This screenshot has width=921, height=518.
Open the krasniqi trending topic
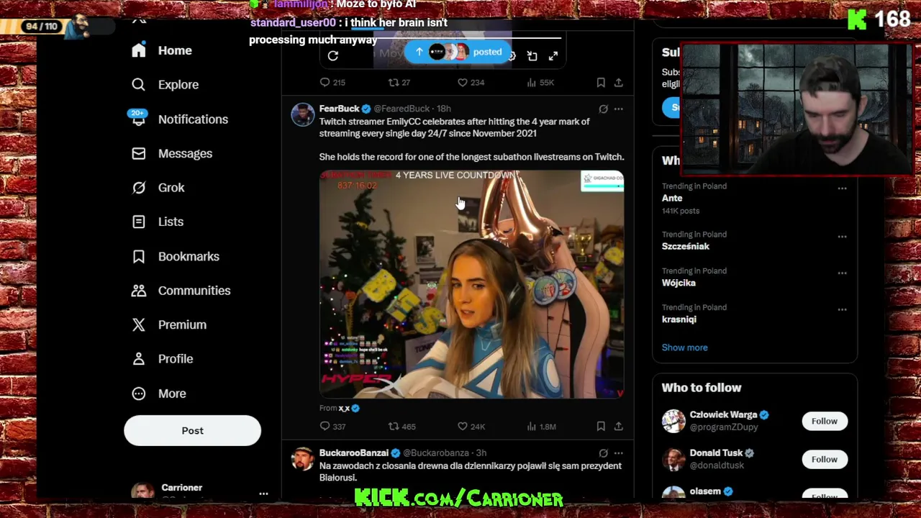click(679, 319)
